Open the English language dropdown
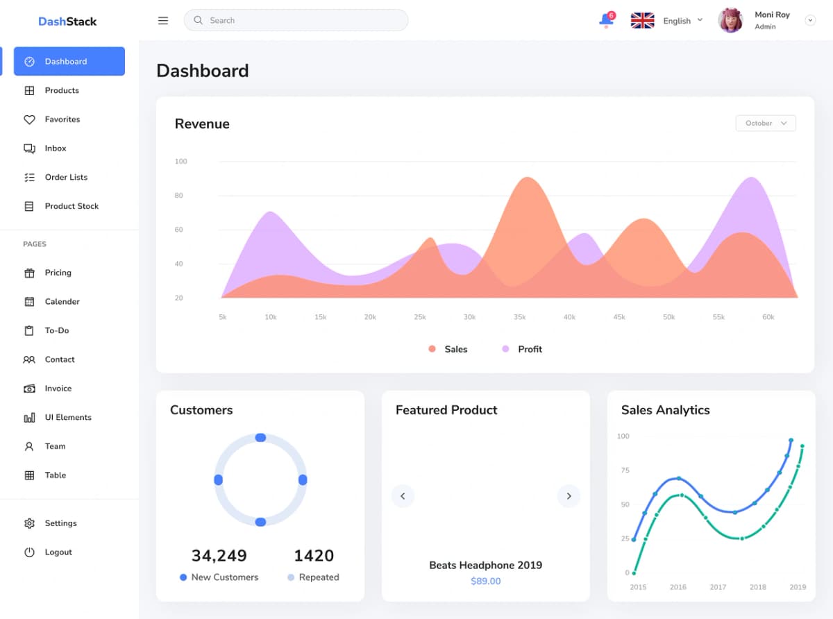This screenshot has width=833, height=619. point(683,21)
